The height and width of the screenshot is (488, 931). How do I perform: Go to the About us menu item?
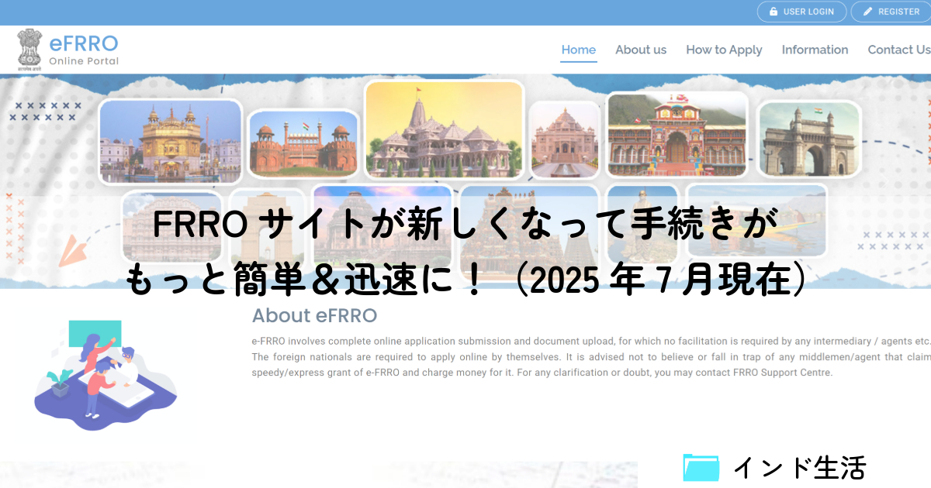click(641, 50)
